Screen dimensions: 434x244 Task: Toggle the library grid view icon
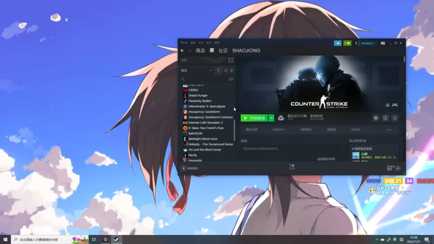pos(231,60)
